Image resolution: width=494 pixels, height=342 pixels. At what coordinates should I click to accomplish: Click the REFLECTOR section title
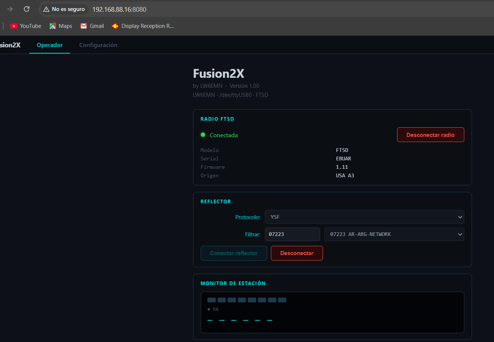216,201
